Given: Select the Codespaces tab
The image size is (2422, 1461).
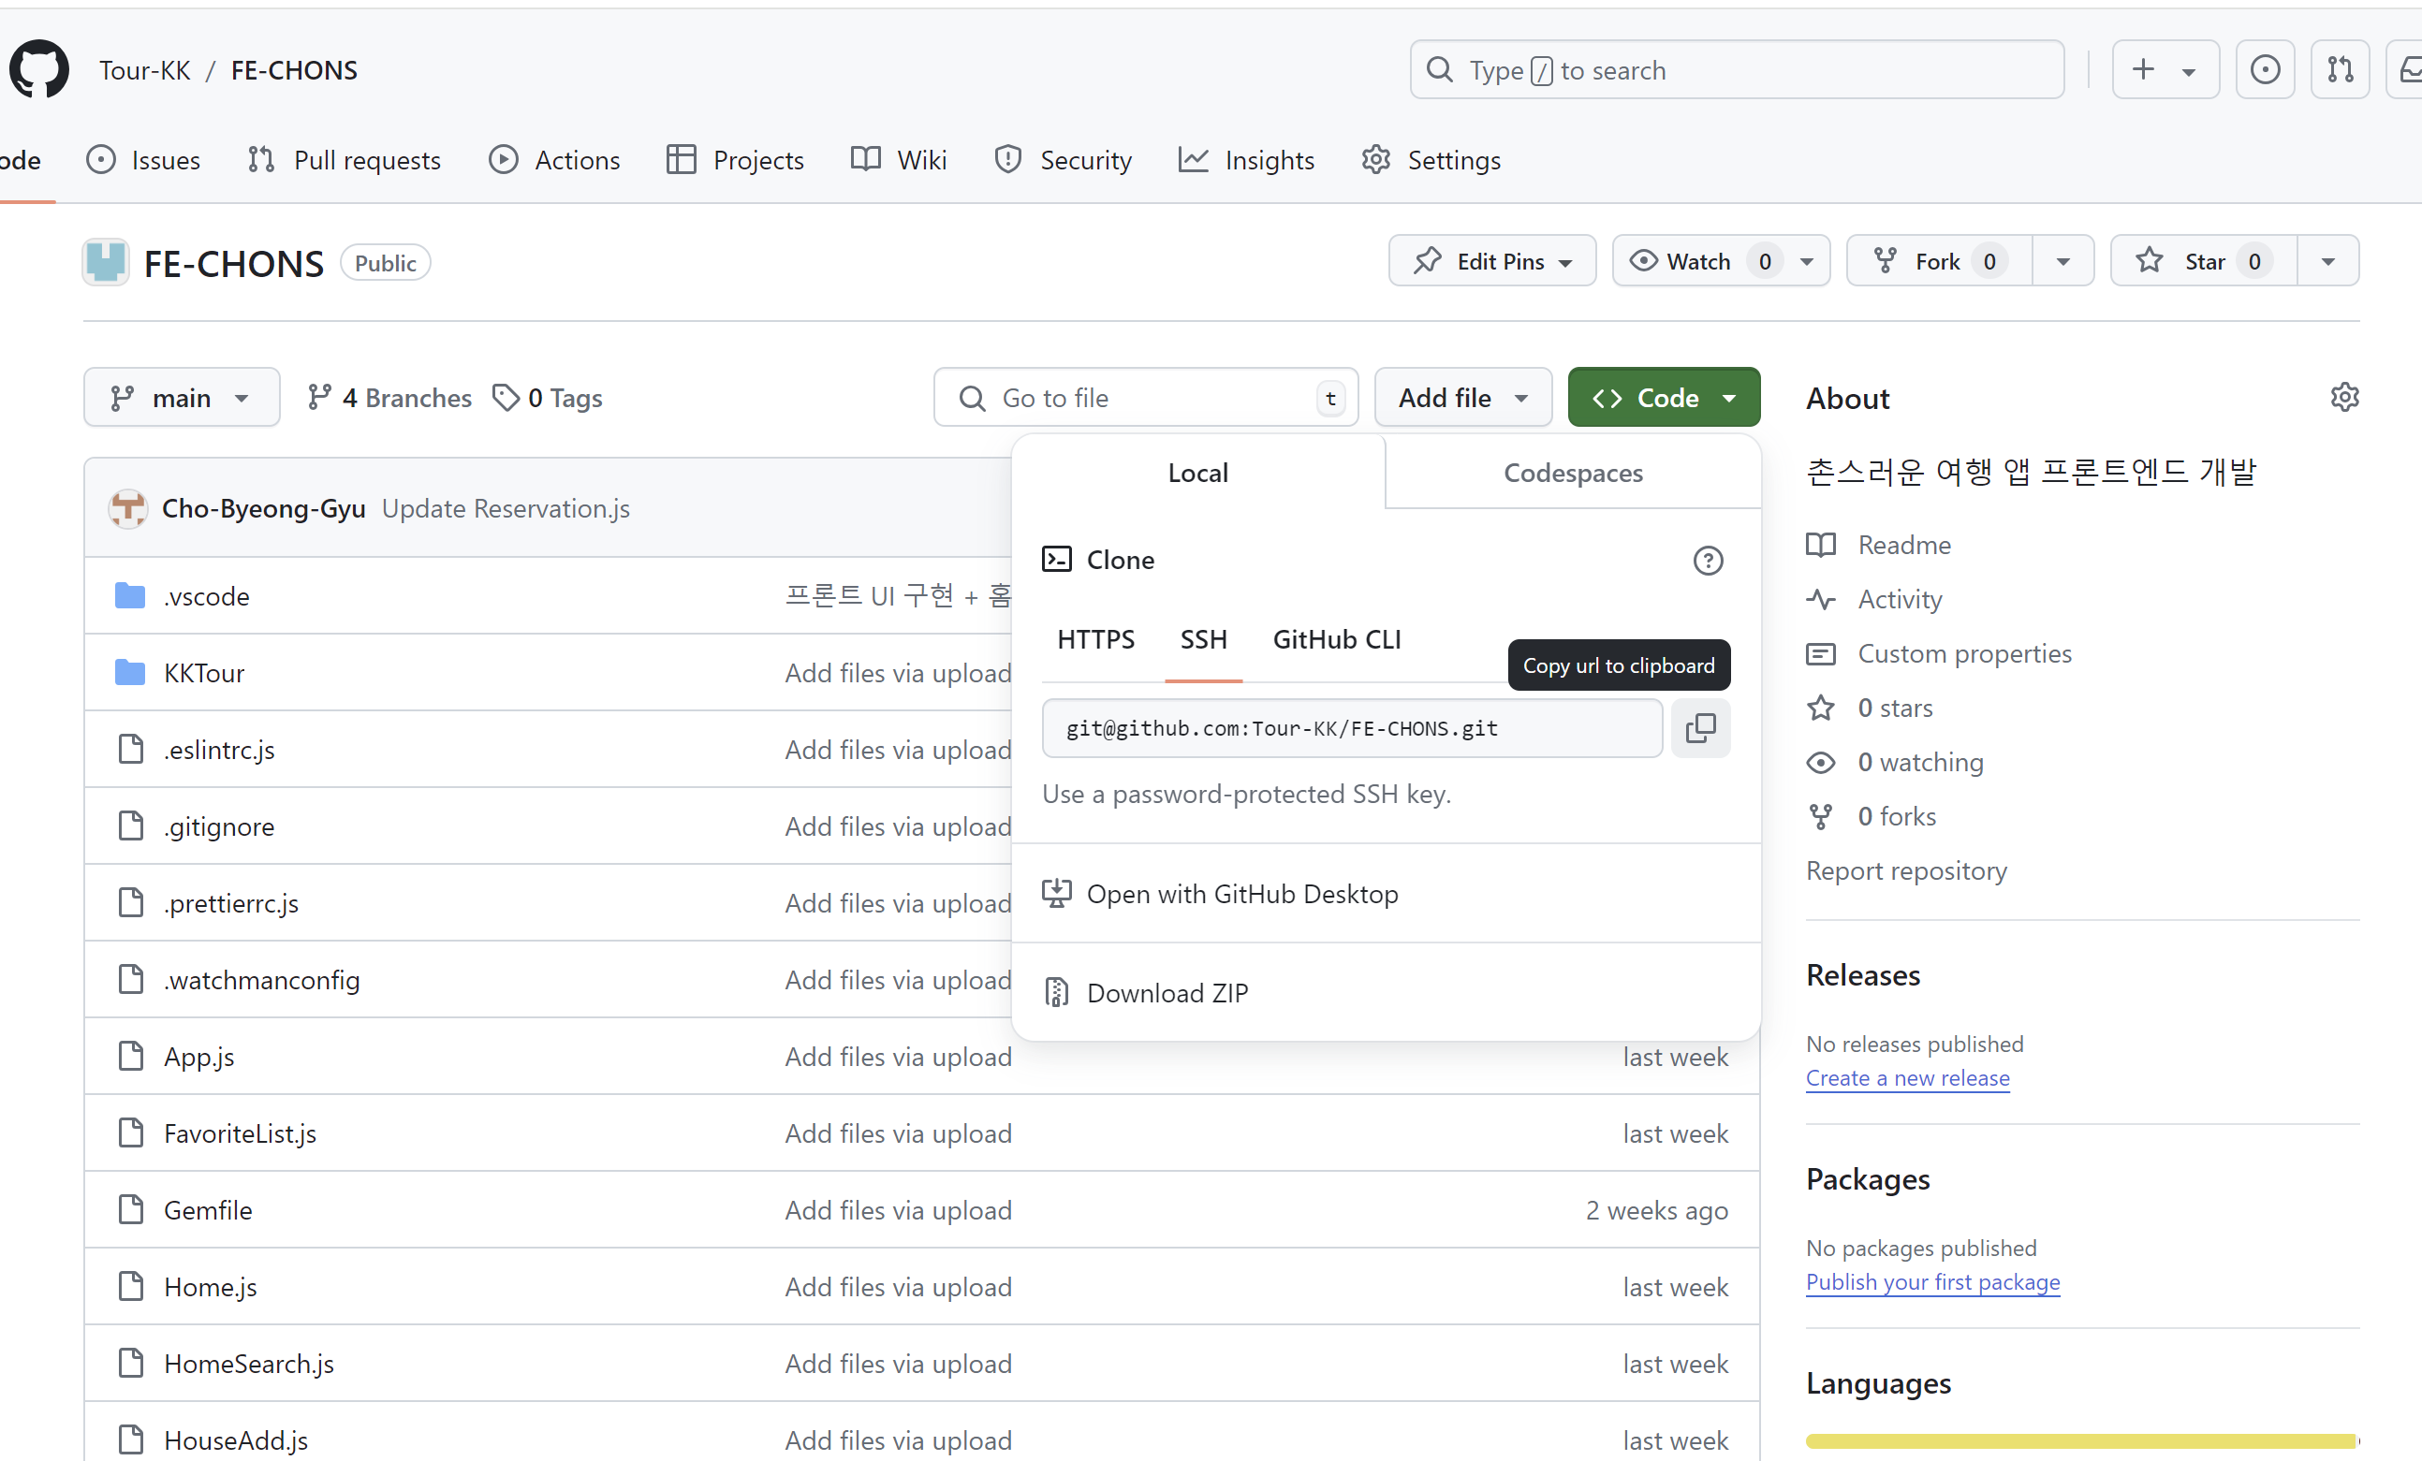Looking at the screenshot, I should click(1573, 473).
